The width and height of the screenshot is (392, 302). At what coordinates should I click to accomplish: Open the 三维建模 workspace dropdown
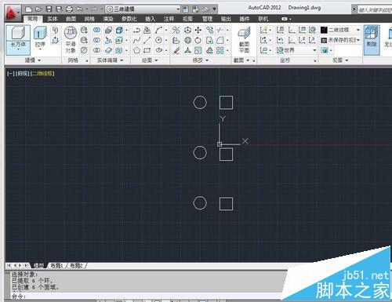(x=143, y=9)
